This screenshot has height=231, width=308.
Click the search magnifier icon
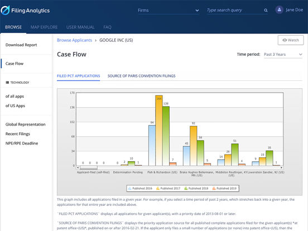[266, 10]
